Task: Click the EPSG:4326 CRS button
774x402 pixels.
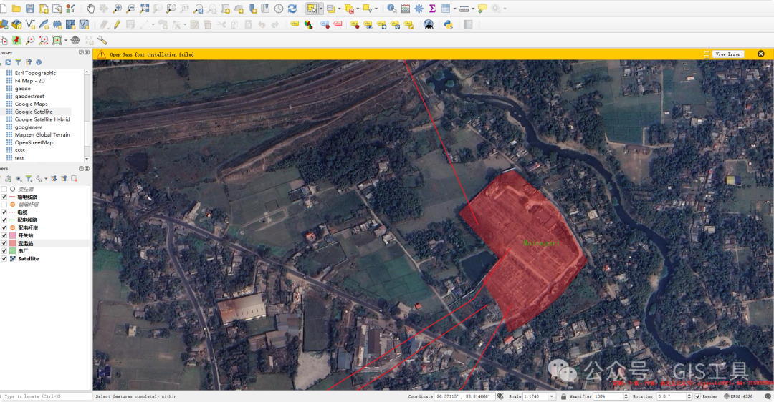Action: tap(740, 396)
